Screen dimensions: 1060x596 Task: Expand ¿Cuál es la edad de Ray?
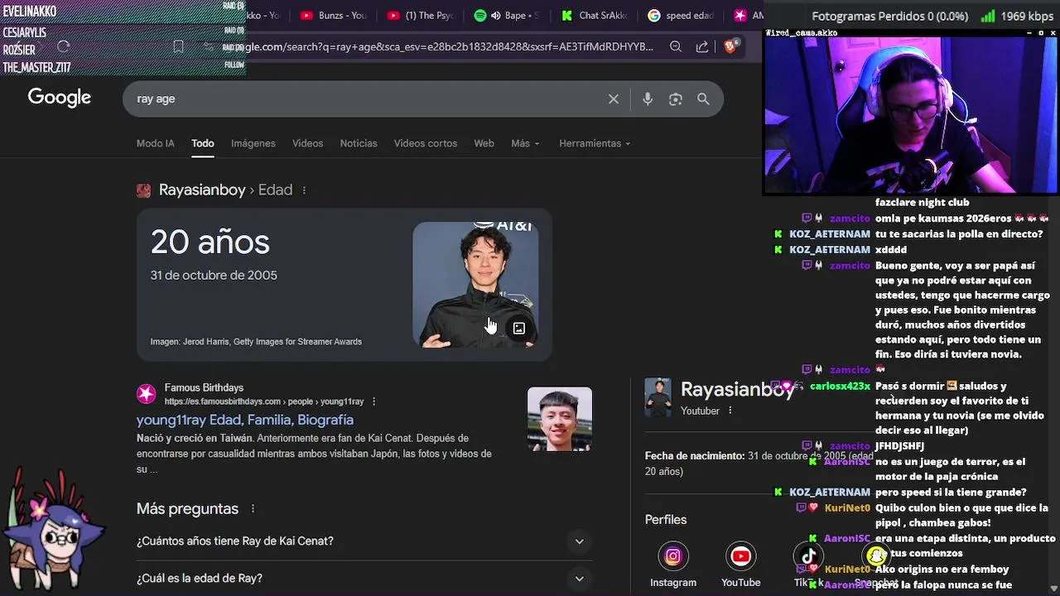point(364,579)
